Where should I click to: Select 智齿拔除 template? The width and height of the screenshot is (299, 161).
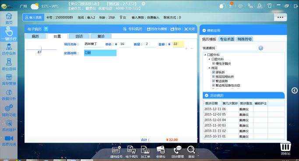coord(220,81)
